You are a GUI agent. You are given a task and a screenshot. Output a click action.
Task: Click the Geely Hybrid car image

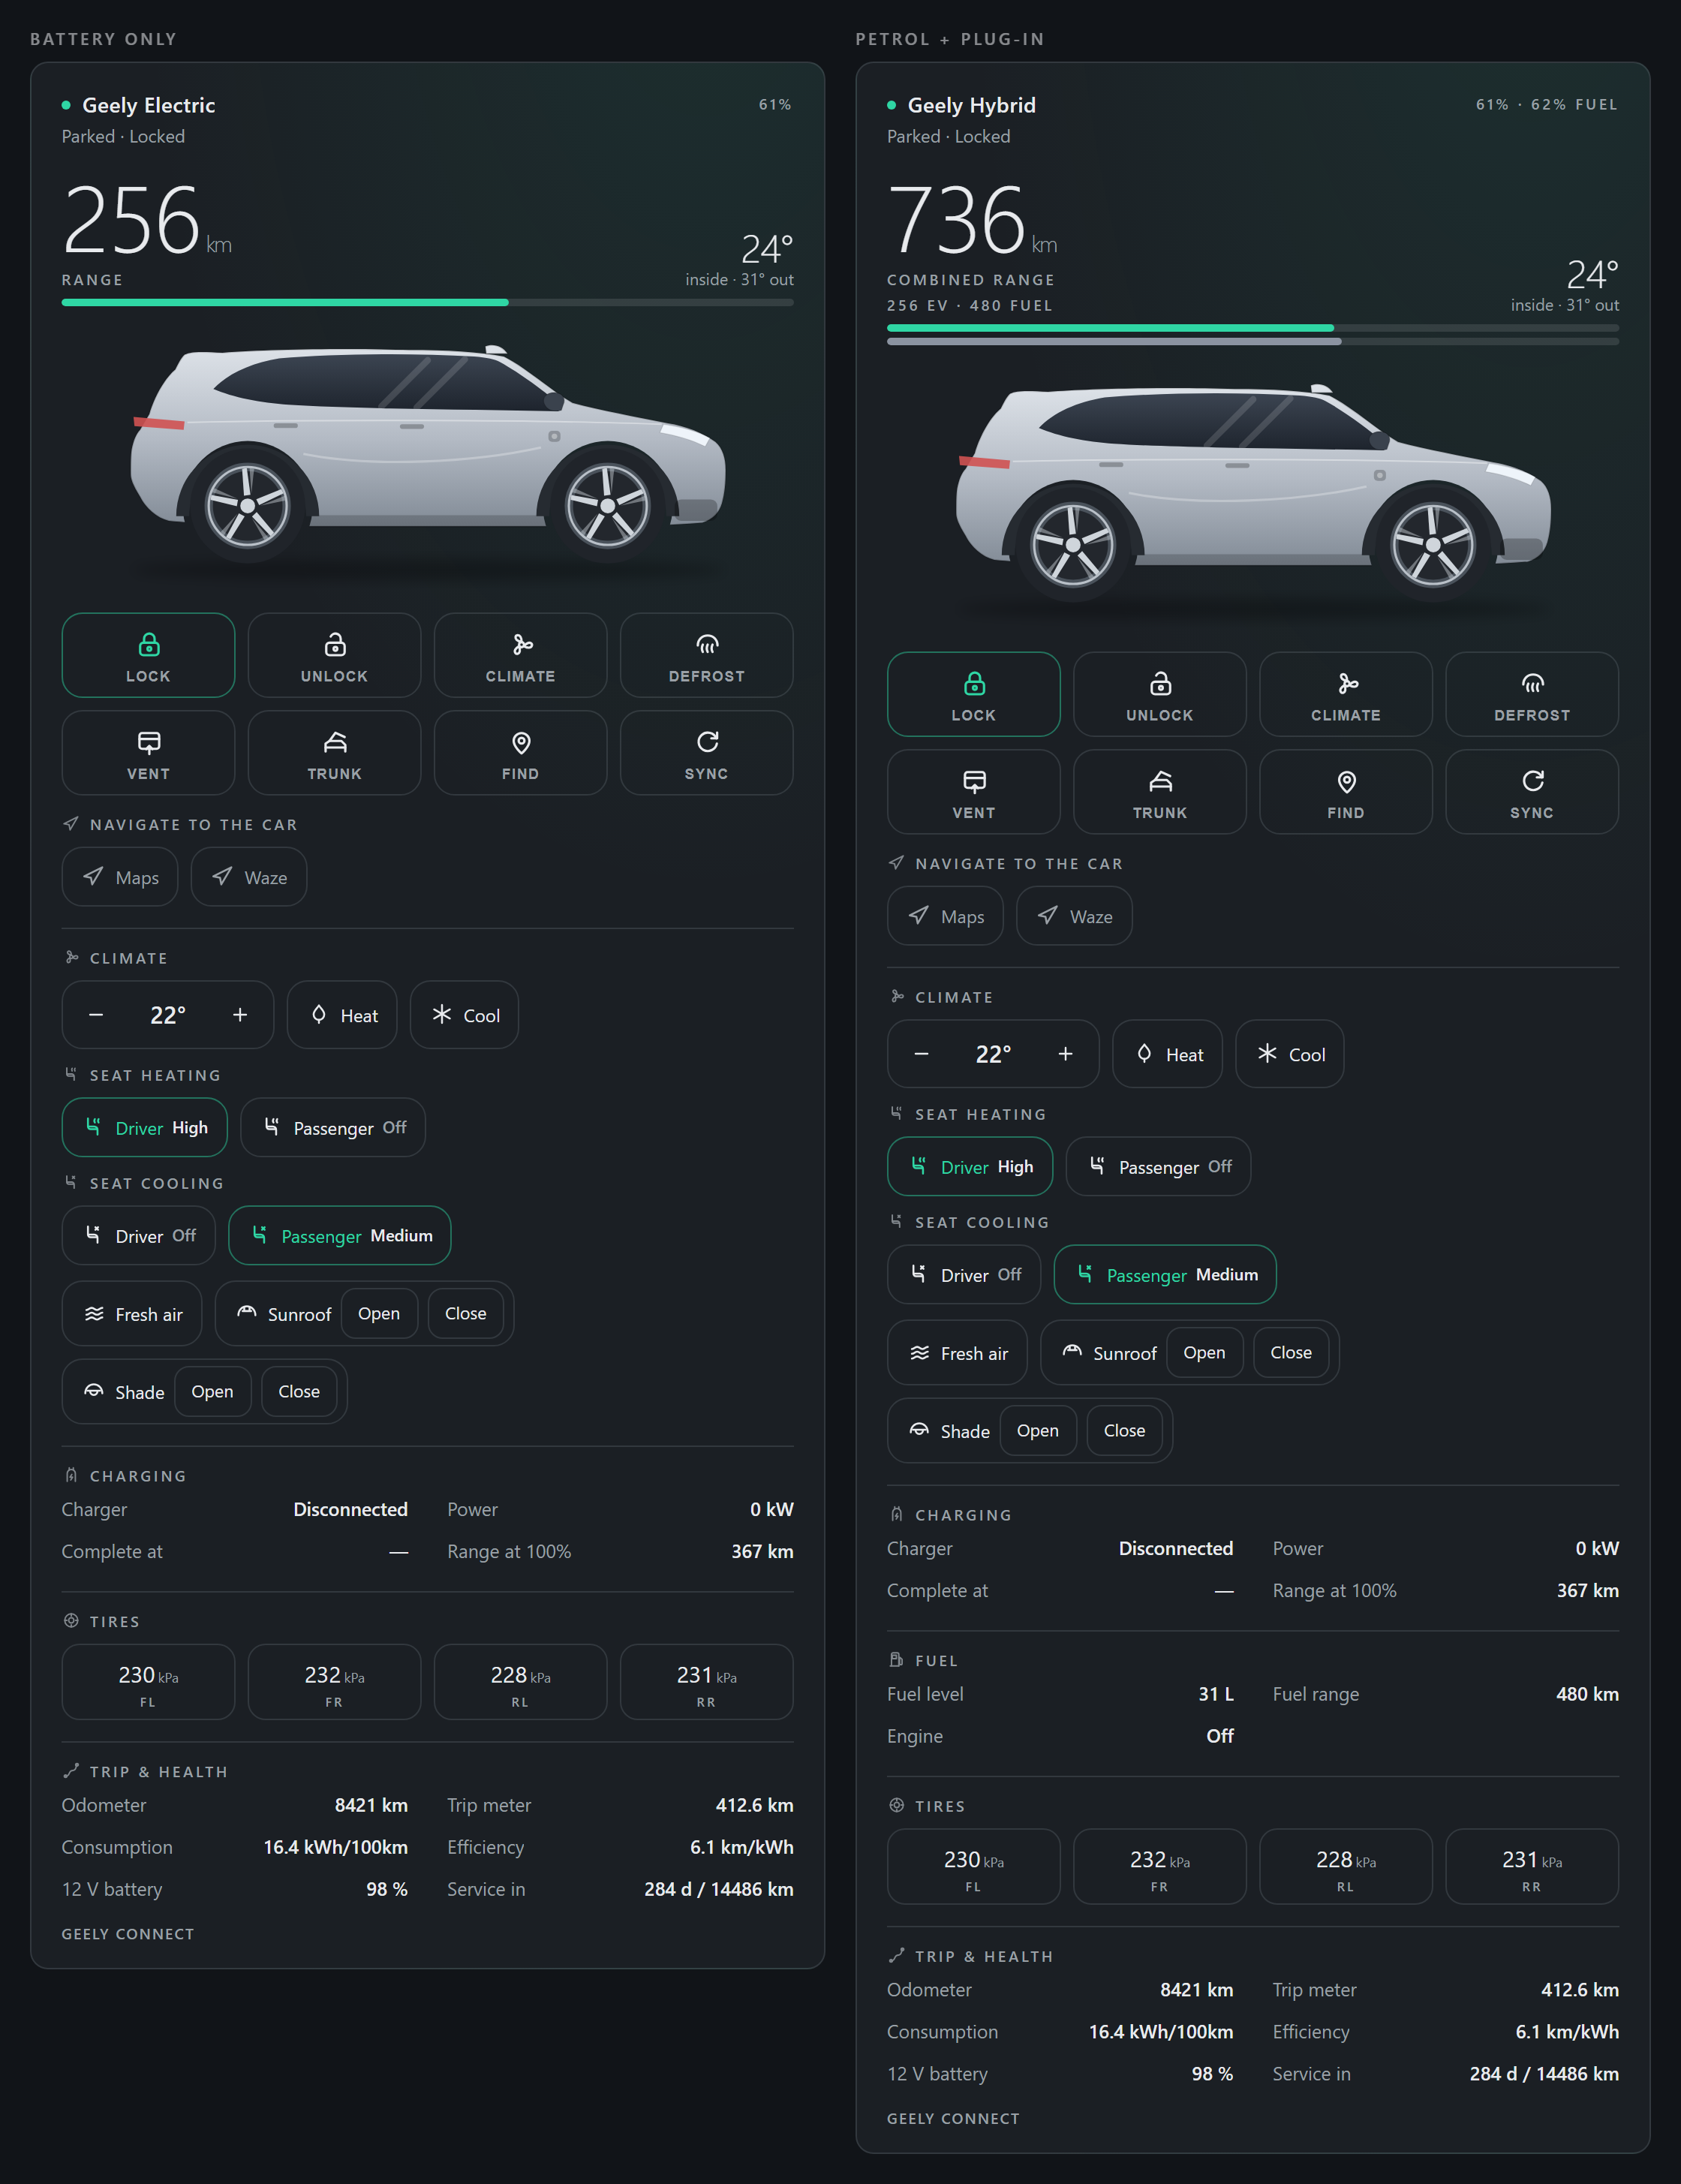tap(1253, 494)
